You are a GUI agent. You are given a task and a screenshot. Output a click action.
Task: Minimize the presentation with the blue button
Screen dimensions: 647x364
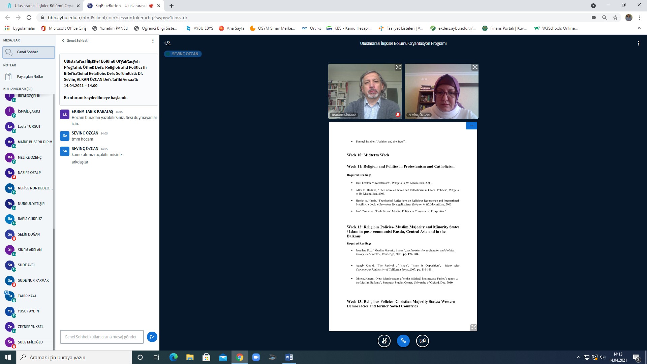pos(471,126)
